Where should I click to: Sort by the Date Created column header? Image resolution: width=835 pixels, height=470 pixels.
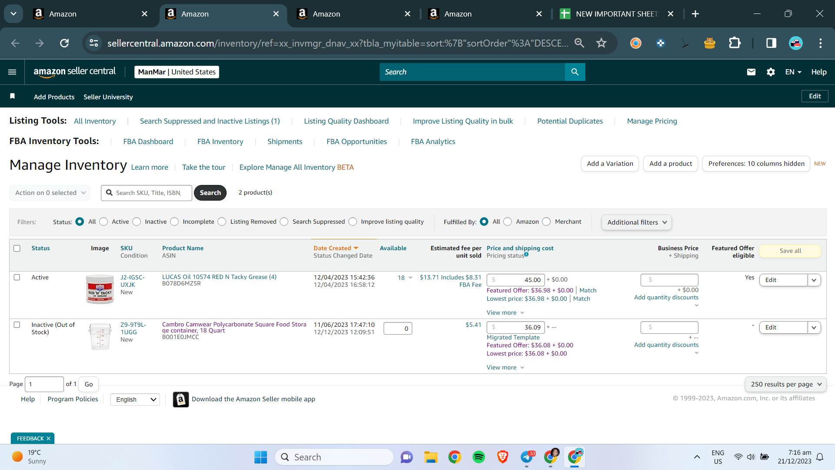[332, 248]
